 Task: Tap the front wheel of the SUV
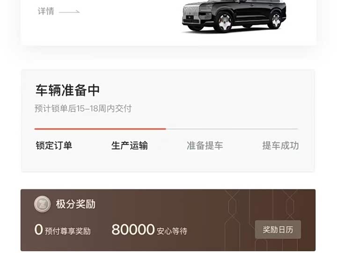point(224,22)
